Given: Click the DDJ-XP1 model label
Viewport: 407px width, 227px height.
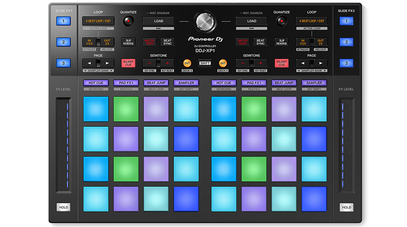Looking at the screenshot, I should (x=205, y=51).
